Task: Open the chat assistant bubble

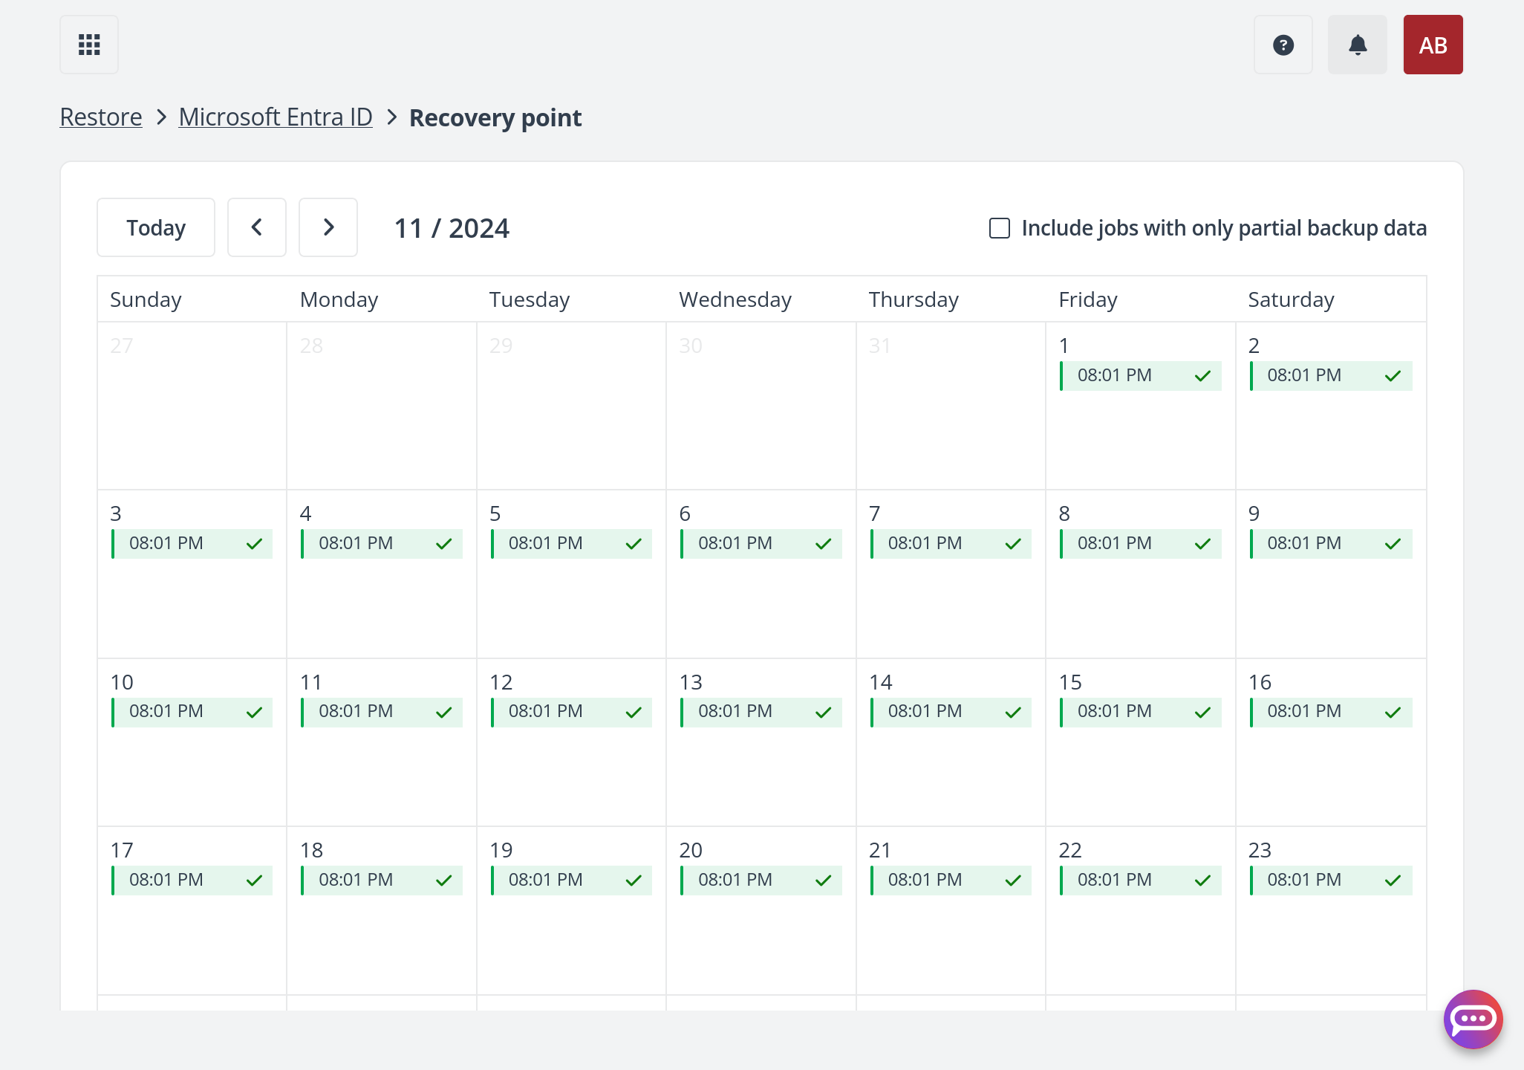Action: coord(1473,1019)
